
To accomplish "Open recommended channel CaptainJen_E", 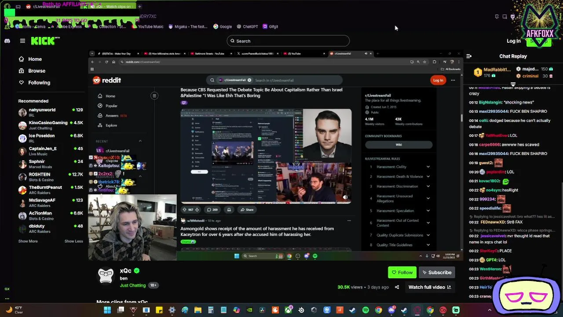I will (51, 151).
